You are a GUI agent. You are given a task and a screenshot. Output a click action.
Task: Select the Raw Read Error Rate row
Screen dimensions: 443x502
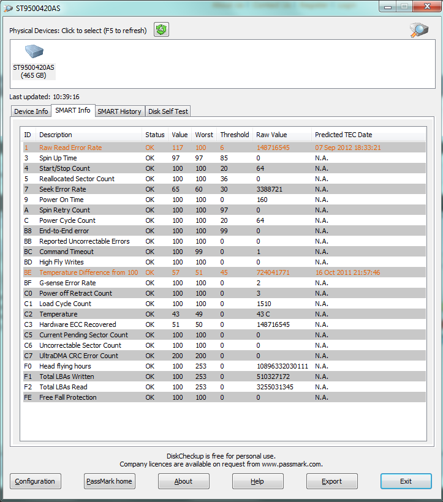coord(224,148)
